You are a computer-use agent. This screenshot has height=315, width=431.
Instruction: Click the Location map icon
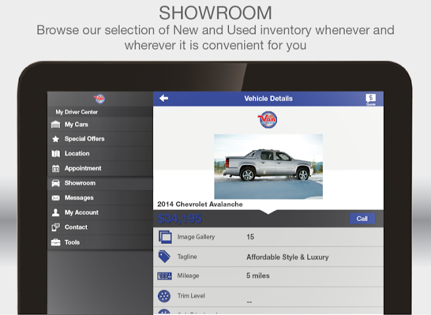click(x=55, y=154)
